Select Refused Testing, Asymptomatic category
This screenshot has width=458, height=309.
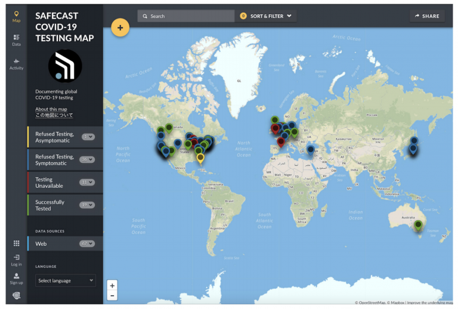65,137
